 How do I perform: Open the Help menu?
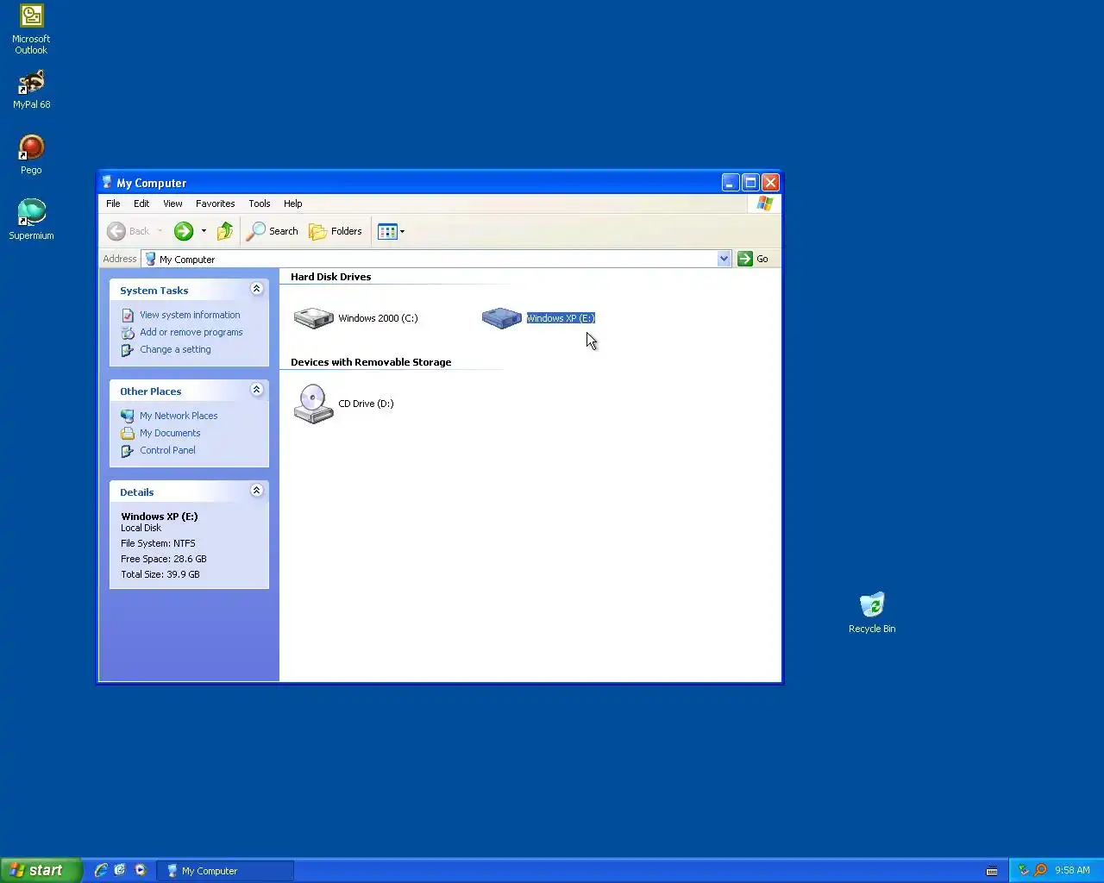click(x=293, y=204)
